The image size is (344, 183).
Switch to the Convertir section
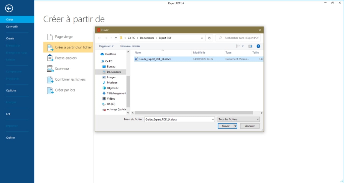(12, 26)
